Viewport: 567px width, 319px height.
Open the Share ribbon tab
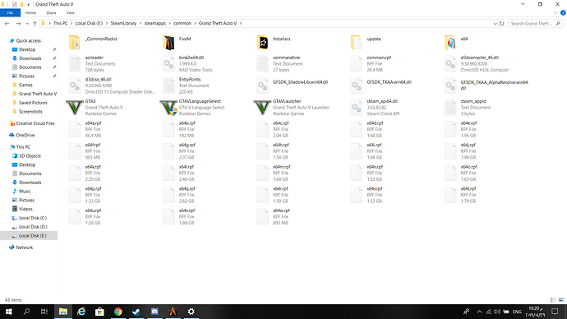click(x=51, y=12)
